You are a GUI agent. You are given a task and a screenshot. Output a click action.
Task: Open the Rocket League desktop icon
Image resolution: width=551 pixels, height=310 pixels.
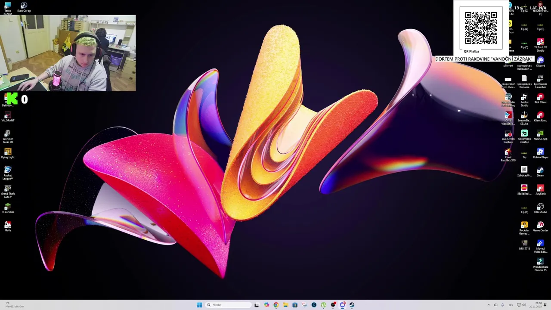8,173
